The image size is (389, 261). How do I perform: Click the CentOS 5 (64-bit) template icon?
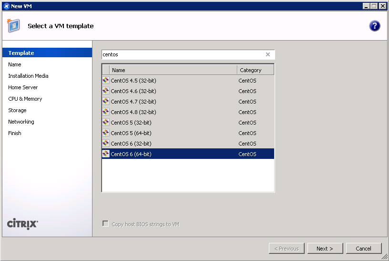click(x=106, y=133)
